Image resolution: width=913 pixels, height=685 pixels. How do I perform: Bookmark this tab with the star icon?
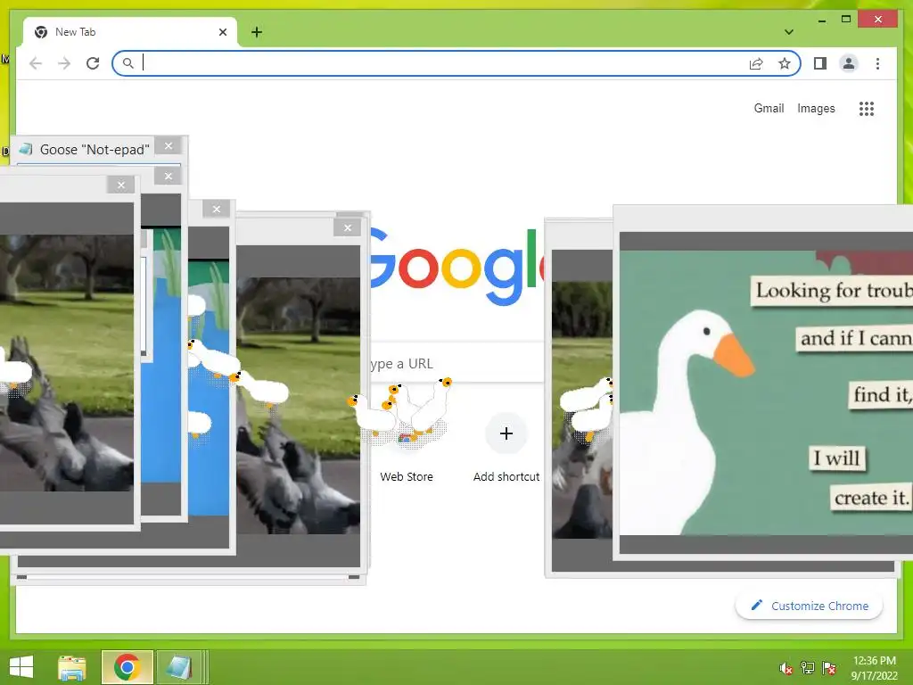[x=785, y=63]
